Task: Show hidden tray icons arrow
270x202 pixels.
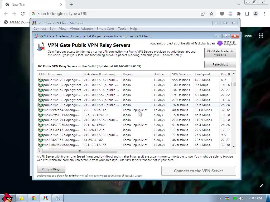Action: pyautogui.click(x=220, y=198)
